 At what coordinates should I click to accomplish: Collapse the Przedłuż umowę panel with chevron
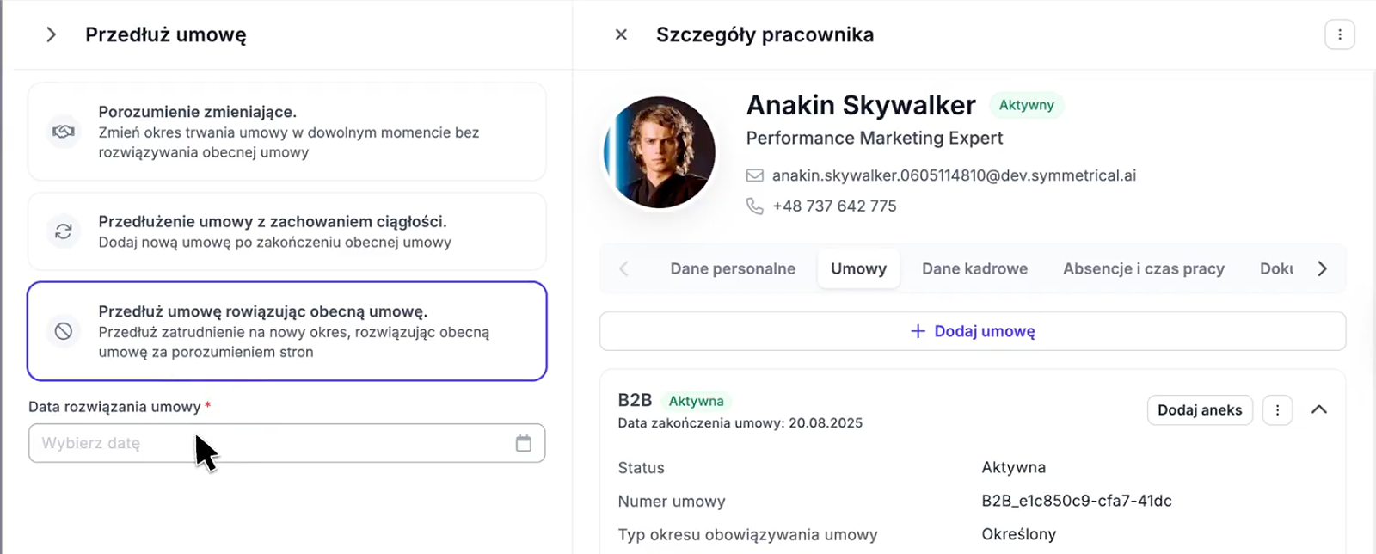(51, 34)
